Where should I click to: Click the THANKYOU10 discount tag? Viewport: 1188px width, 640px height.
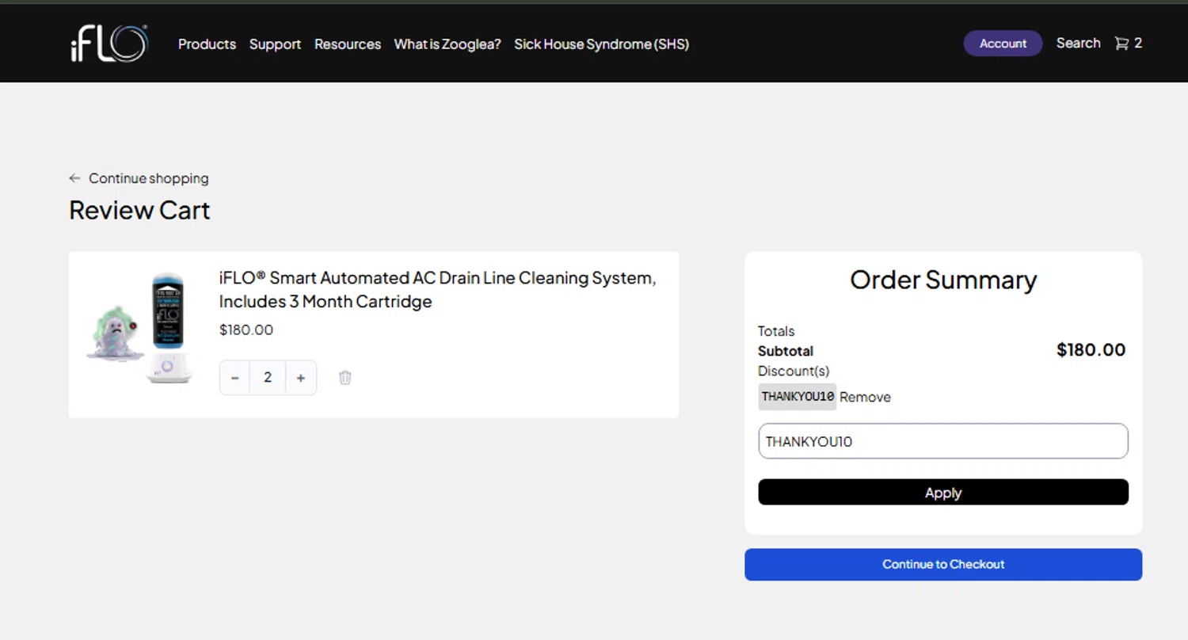(798, 397)
